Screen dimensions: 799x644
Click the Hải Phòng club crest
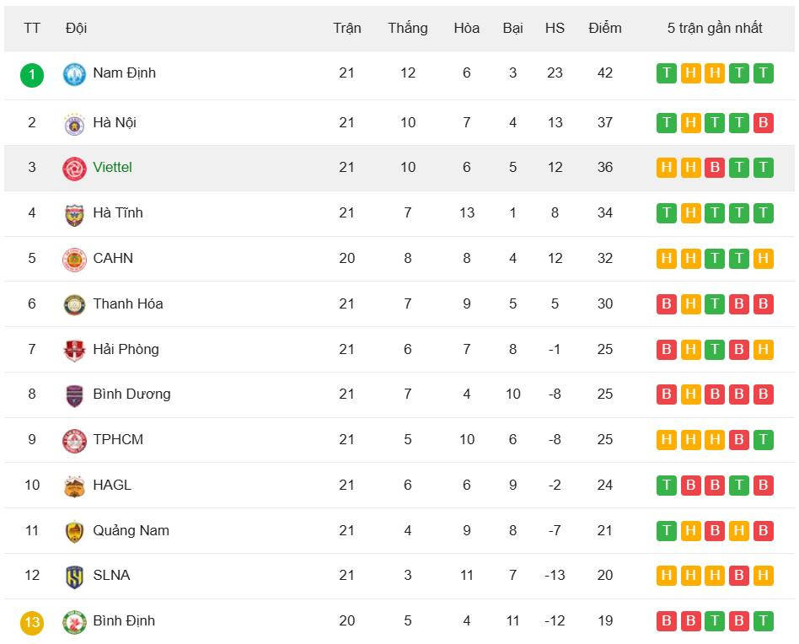pos(74,350)
